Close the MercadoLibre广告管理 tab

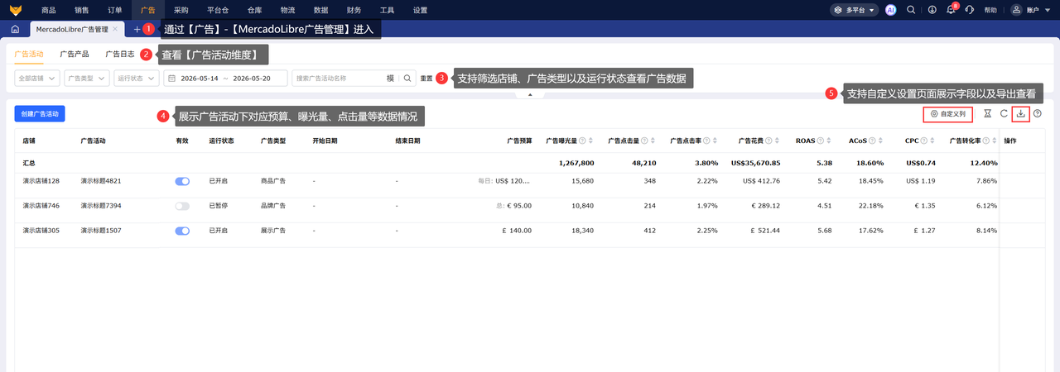pyautogui.click(x=116, y=29)
